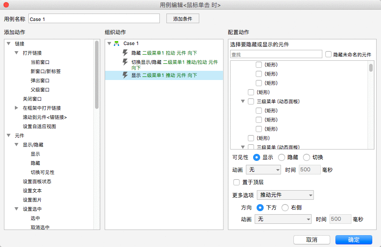Add the 弹出窗口 action
The image size is (381, 247).
(x=40, y=80)
